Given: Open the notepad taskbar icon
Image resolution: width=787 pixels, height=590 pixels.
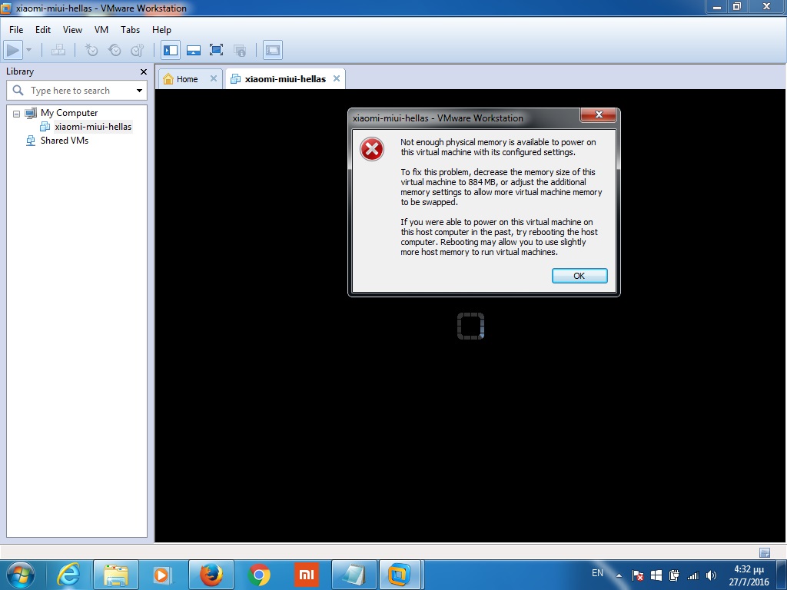Looking at the screenshot, I should (x=354, y=575).
